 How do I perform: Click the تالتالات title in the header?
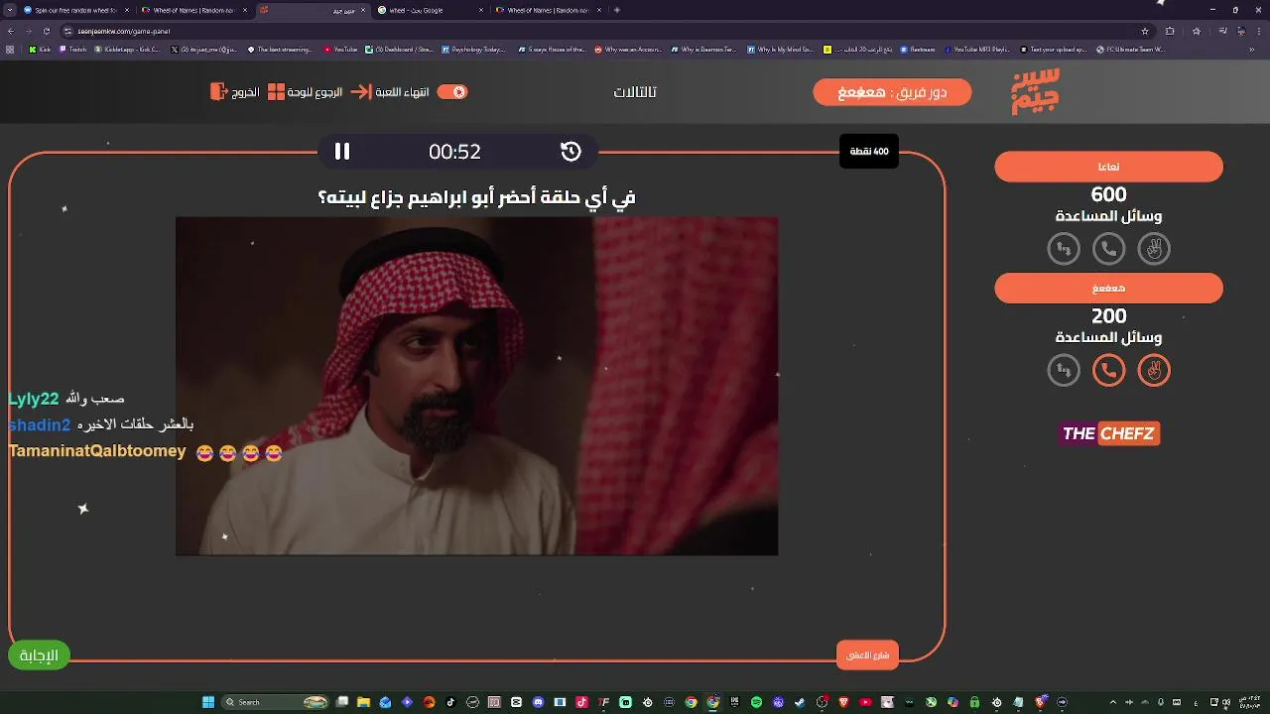pos(635,92)
